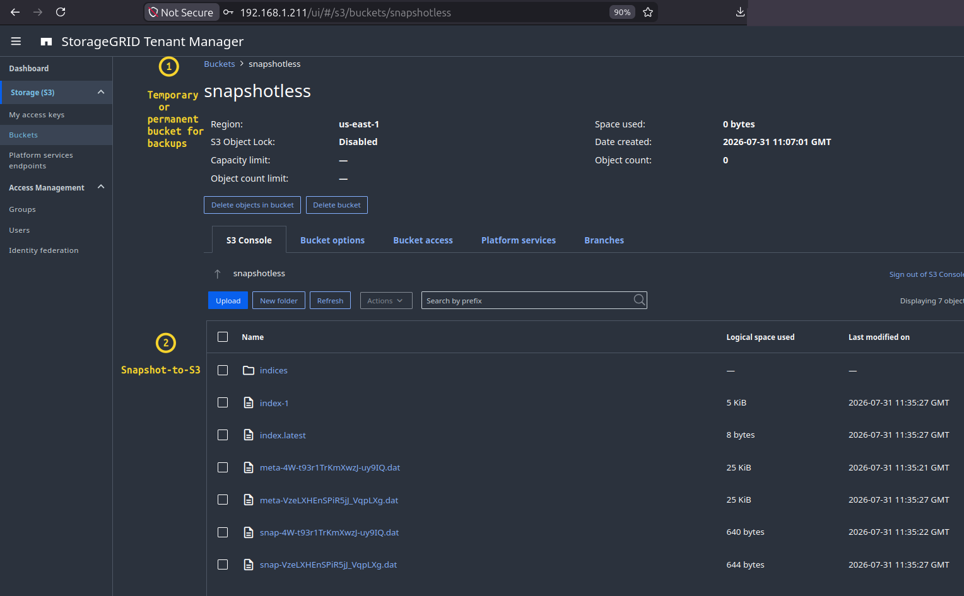Open the indices folder link

point(274,370)
